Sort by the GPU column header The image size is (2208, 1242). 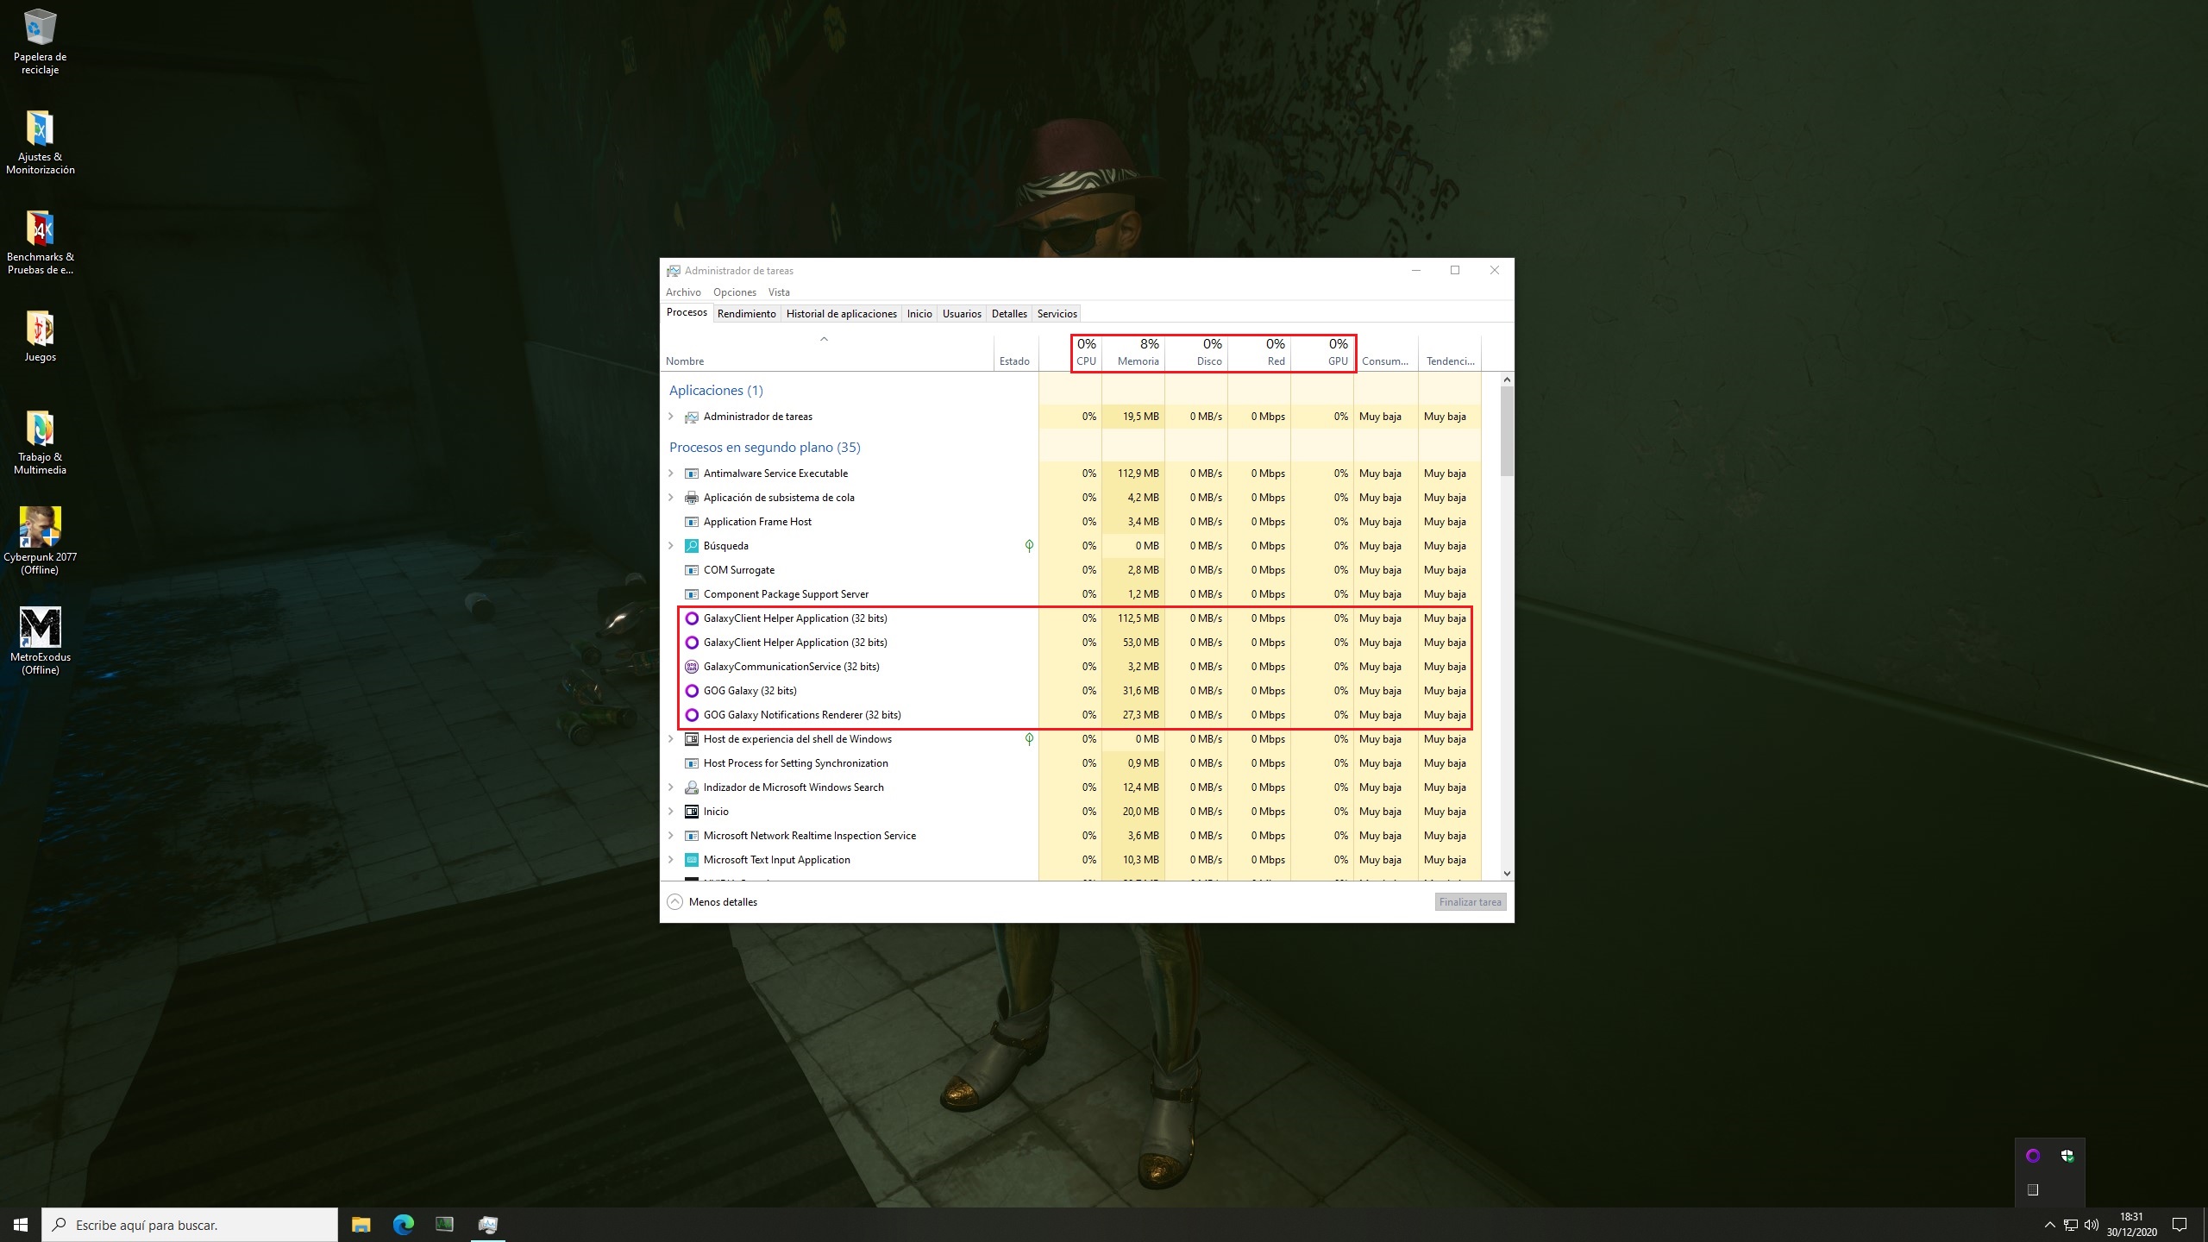[x=1322, y=353]
